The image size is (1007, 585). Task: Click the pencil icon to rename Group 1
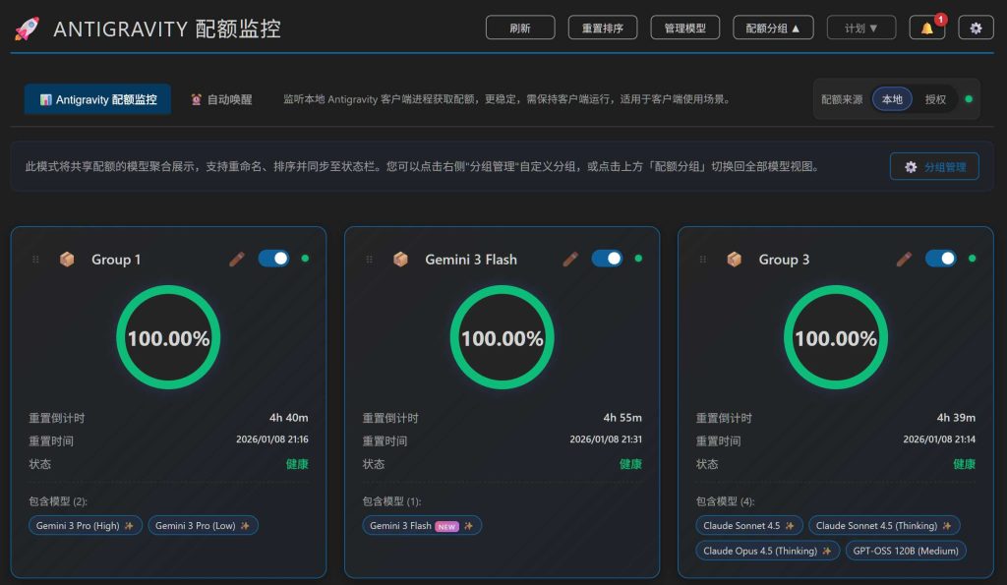pos(236,259)
